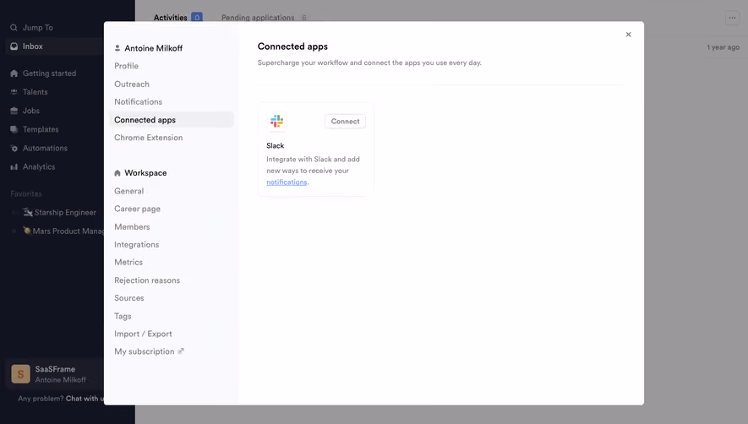Click the Slack logo icon
This screenshot has width=748, height=424.
[276, 121]
